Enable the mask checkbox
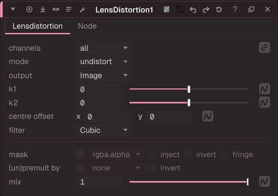 (80, 155)
